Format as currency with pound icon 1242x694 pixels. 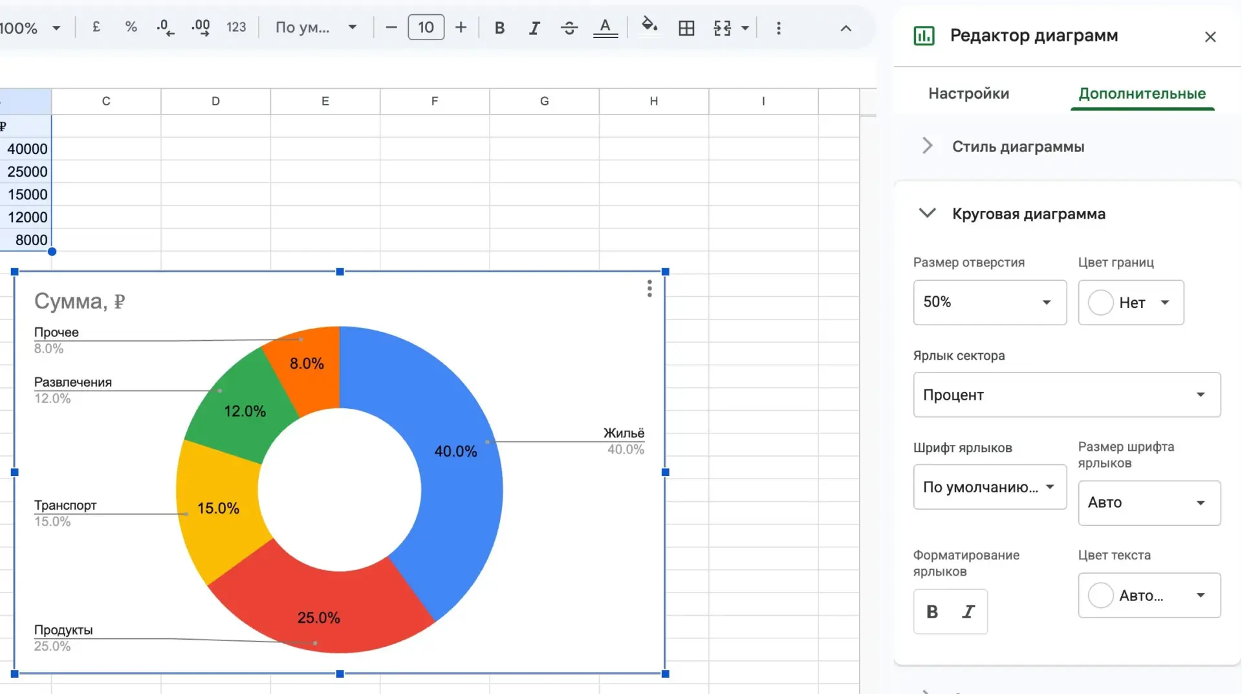coord(96,27)
